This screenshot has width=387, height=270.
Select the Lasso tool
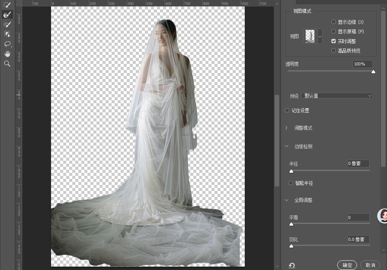(x=8, y=44)
